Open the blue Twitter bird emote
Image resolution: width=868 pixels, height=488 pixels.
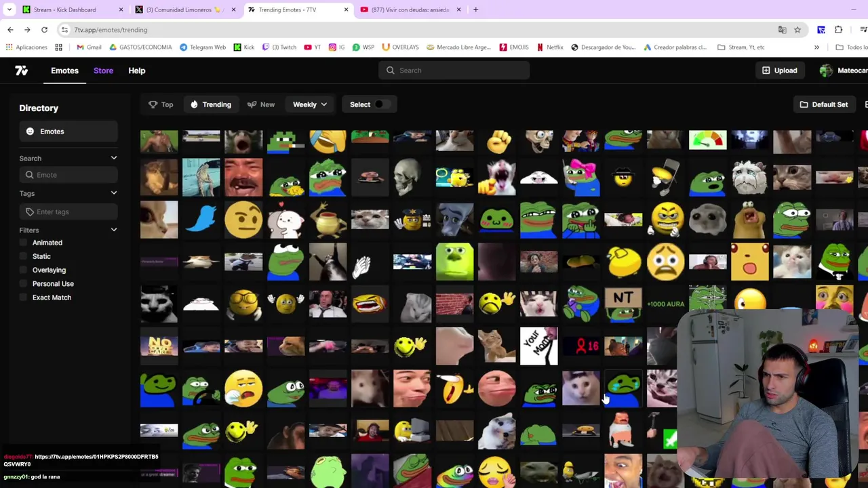click(x=201, y=220)
